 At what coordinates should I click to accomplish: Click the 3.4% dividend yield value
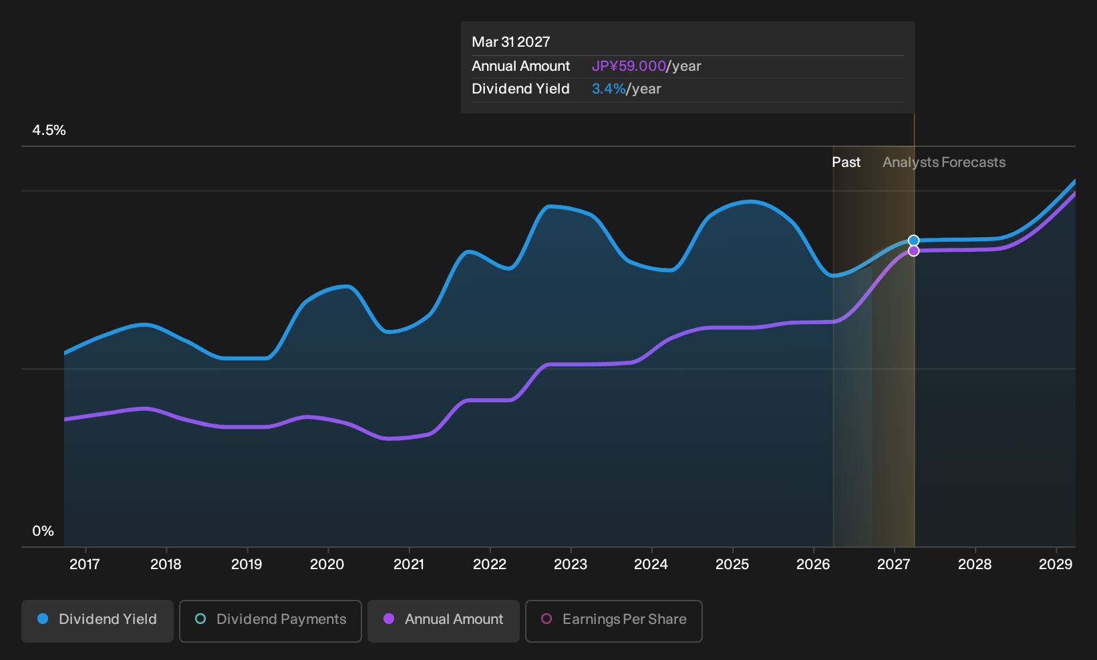point(609,89)
